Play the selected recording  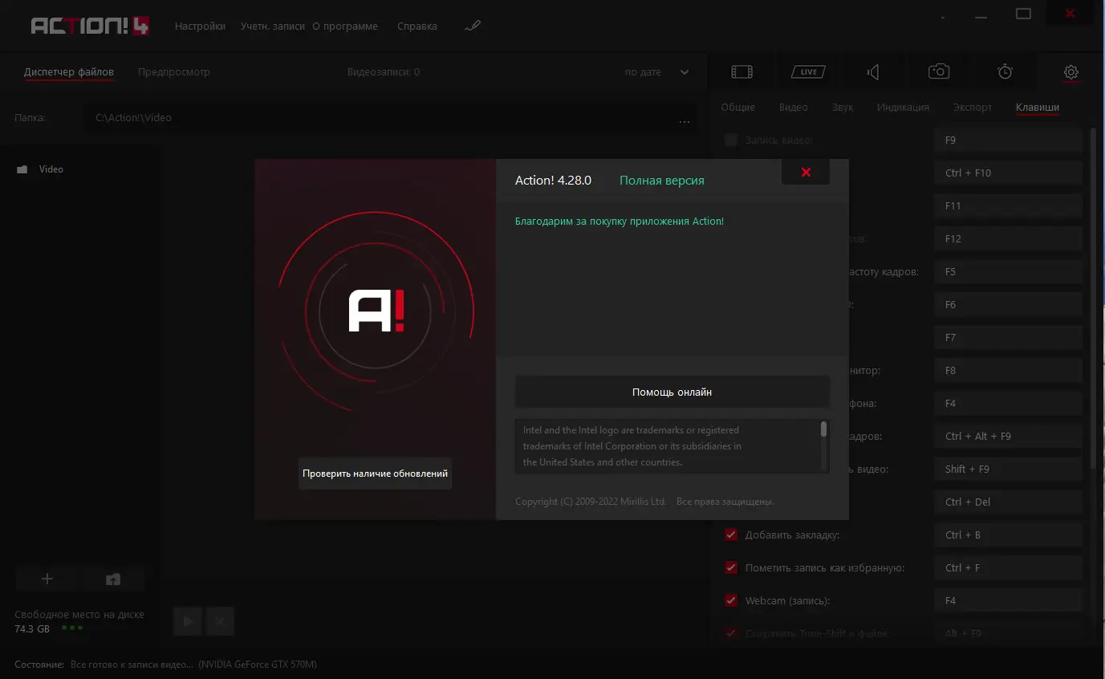[188, 620]
